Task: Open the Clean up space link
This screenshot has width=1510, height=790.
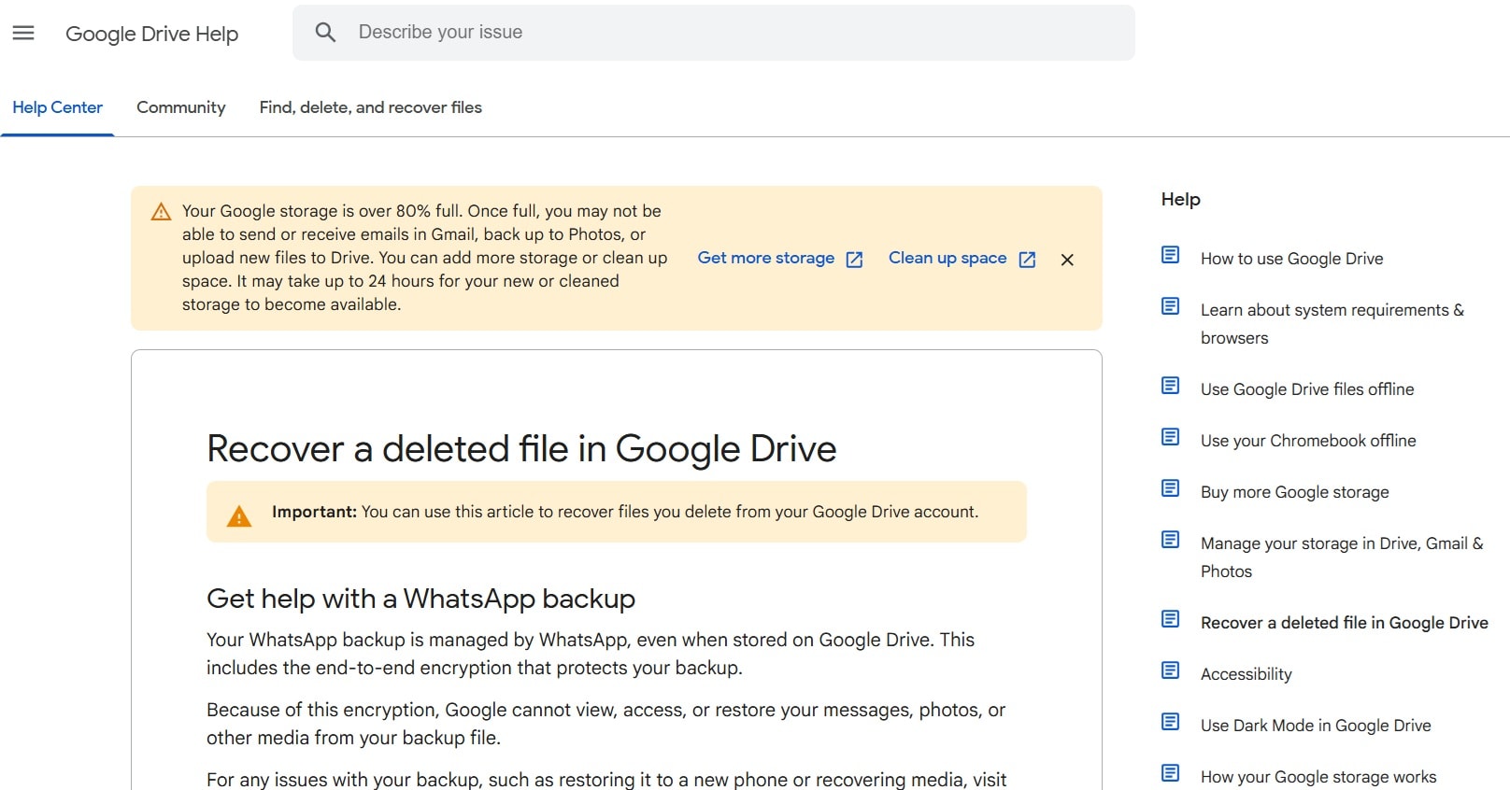Action: pos(947,258)
